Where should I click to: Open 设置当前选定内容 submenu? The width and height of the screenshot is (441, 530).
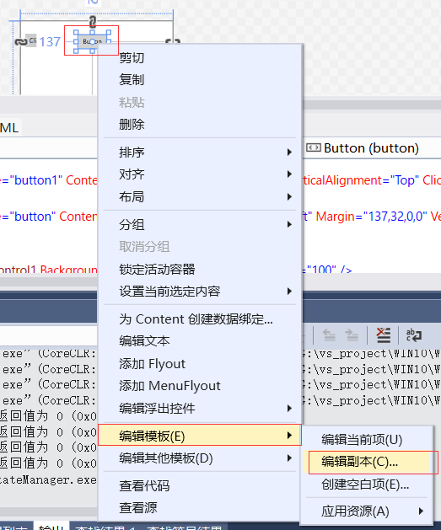point(200,291)
